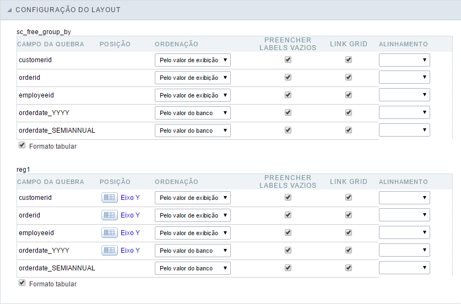Viewport: 461px width, 304px height.
Task: Click employeeid field name in sc_free_group_by
Action: point(36,95)
